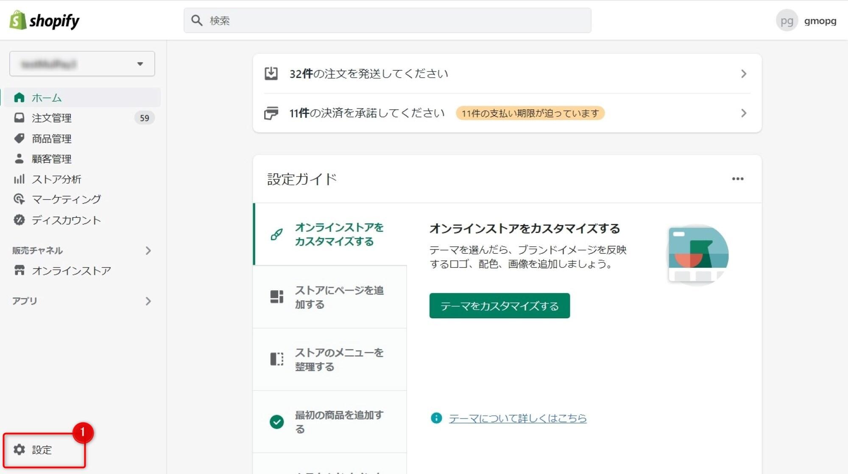
Task: Expand the store name dropdown
Action: tap(140, 64)
